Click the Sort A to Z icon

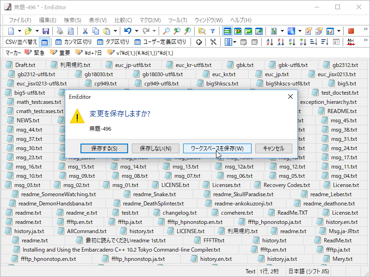pos(270,42)
